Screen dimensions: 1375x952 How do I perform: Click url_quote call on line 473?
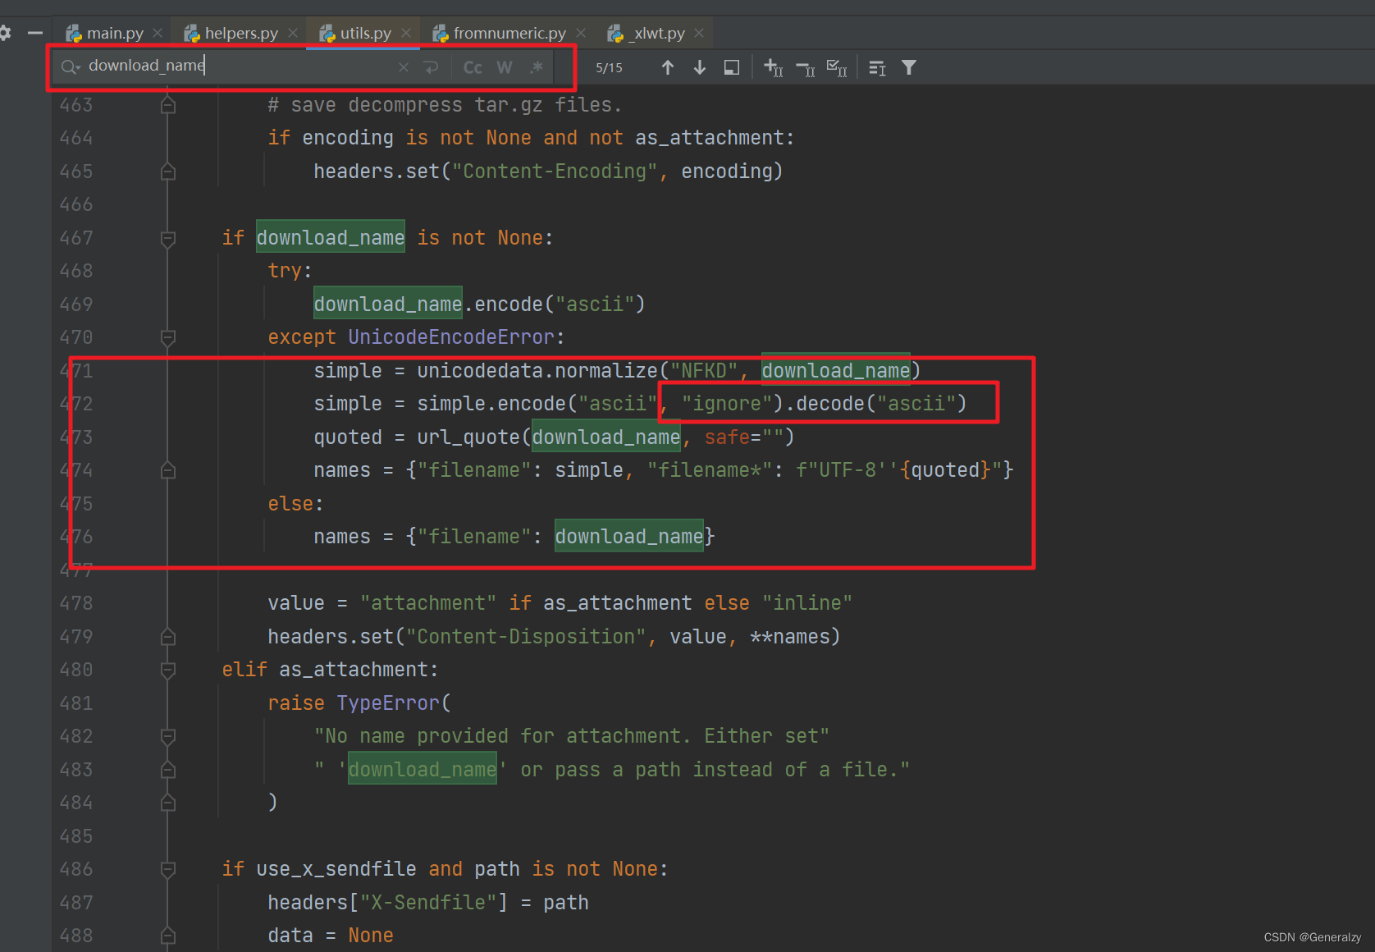coord(468,437)
